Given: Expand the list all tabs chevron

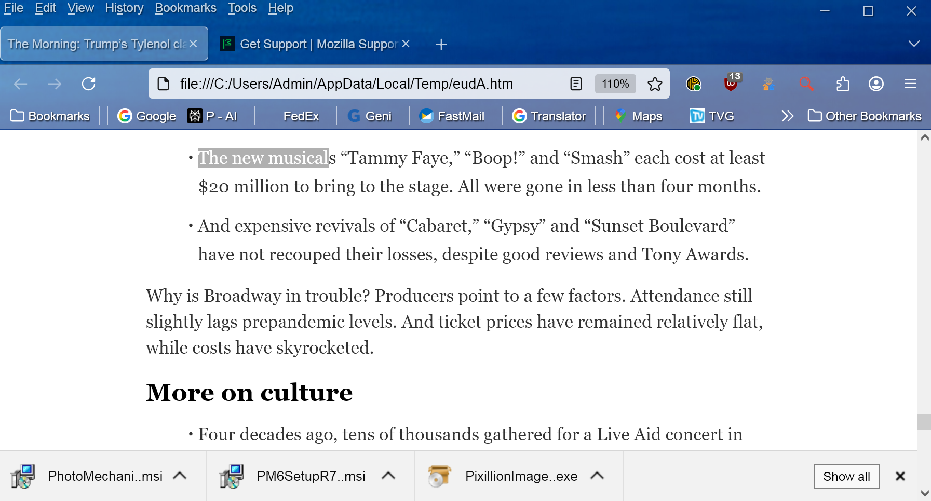Looking at the screenshot, I should coord(914,44).
